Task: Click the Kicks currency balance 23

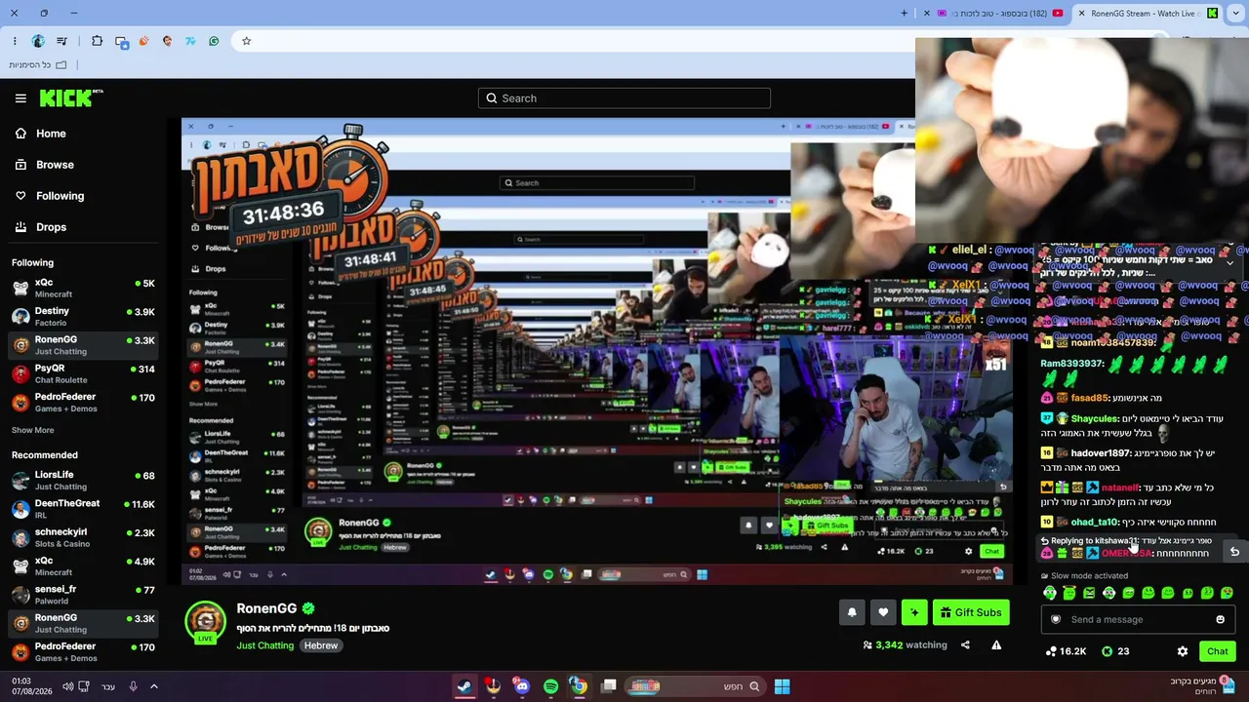Action: (1115, 651)
